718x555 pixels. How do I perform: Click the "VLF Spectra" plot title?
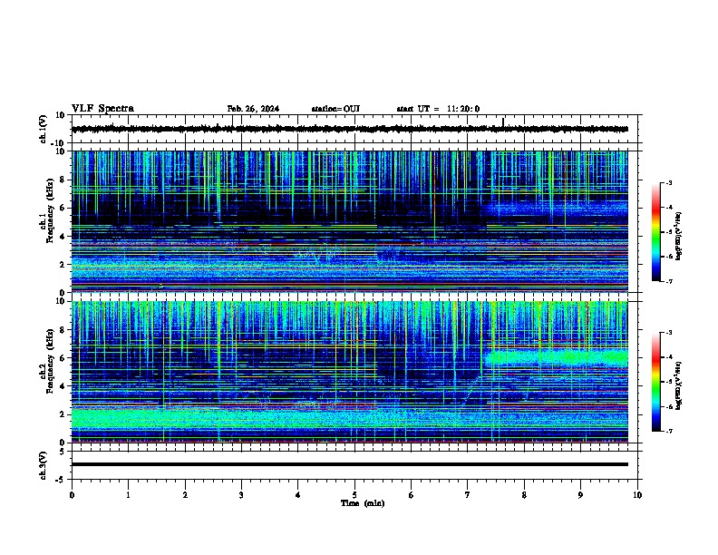click(102, 109)
